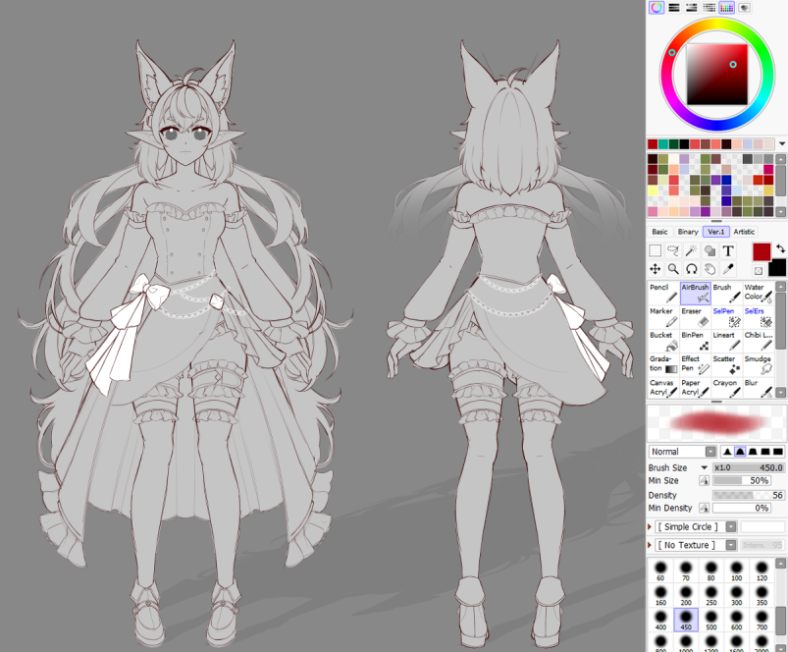Select the Hand tool for panning
This screenshot has width=788, height=652.
[x=710, y=269]
